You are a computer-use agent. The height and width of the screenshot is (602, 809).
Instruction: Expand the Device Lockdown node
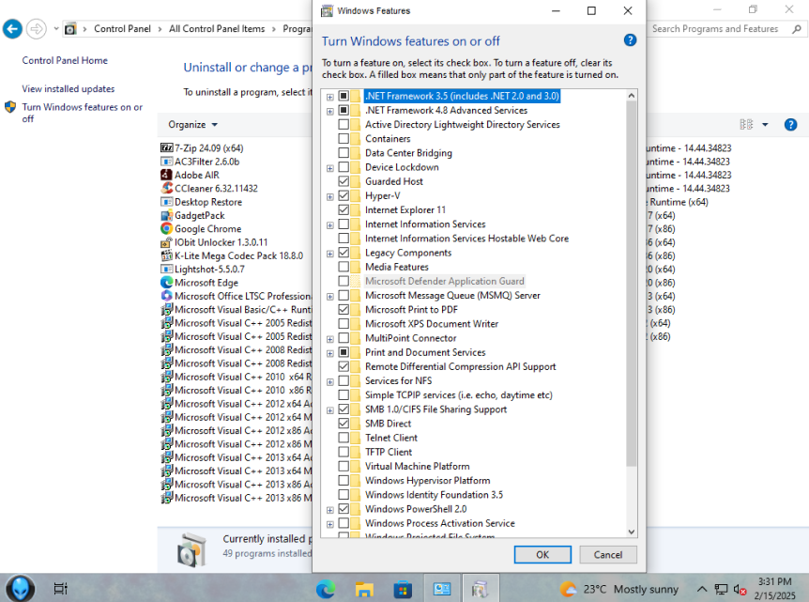pos(330,168)
